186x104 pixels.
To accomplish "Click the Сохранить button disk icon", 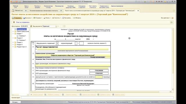I will click(x=13, y=18).
